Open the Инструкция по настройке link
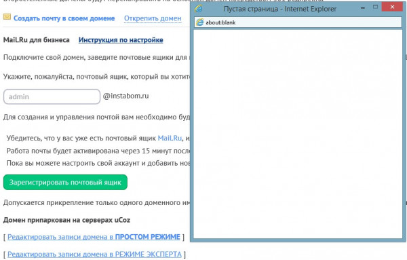 coord(121,40)
